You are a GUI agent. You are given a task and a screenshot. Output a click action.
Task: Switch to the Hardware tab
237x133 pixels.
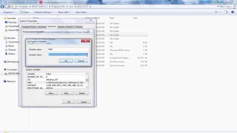[x=41, y=27]
